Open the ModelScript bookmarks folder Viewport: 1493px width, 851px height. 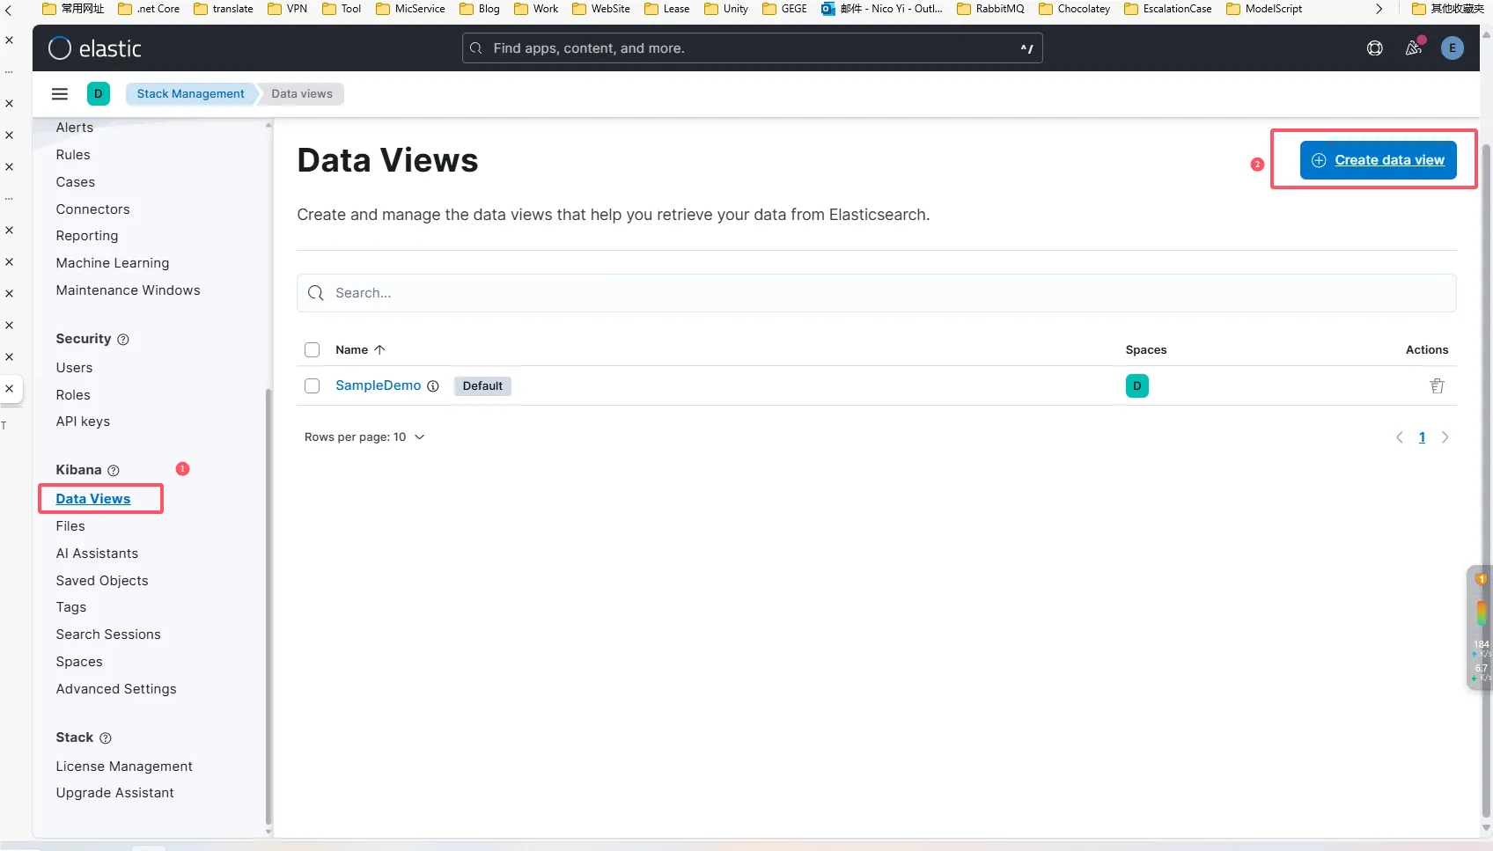[x=1264, y=9]
